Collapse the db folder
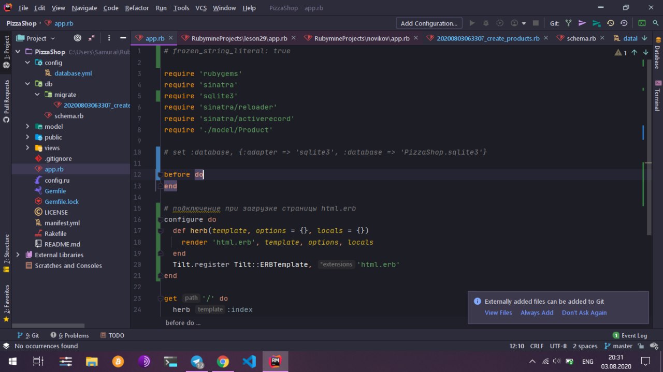This screenshot has height=372, width=663. 28,84
